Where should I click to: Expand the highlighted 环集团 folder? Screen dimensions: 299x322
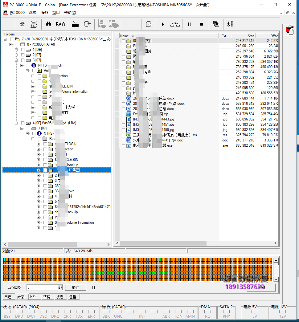[x=38, y=170]
